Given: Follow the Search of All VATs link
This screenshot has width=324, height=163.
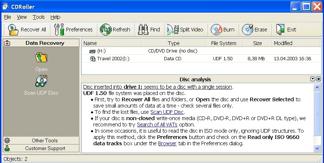Looking at the screenshot, I should click(157, 125).
